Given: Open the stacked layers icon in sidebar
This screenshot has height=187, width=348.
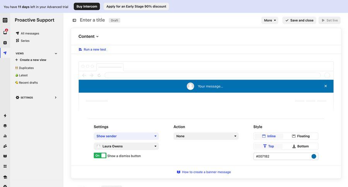Looking at the screenshot, I should [5, 126].
